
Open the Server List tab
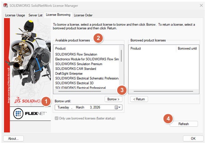pyautogui.click(x=36, y=15)
